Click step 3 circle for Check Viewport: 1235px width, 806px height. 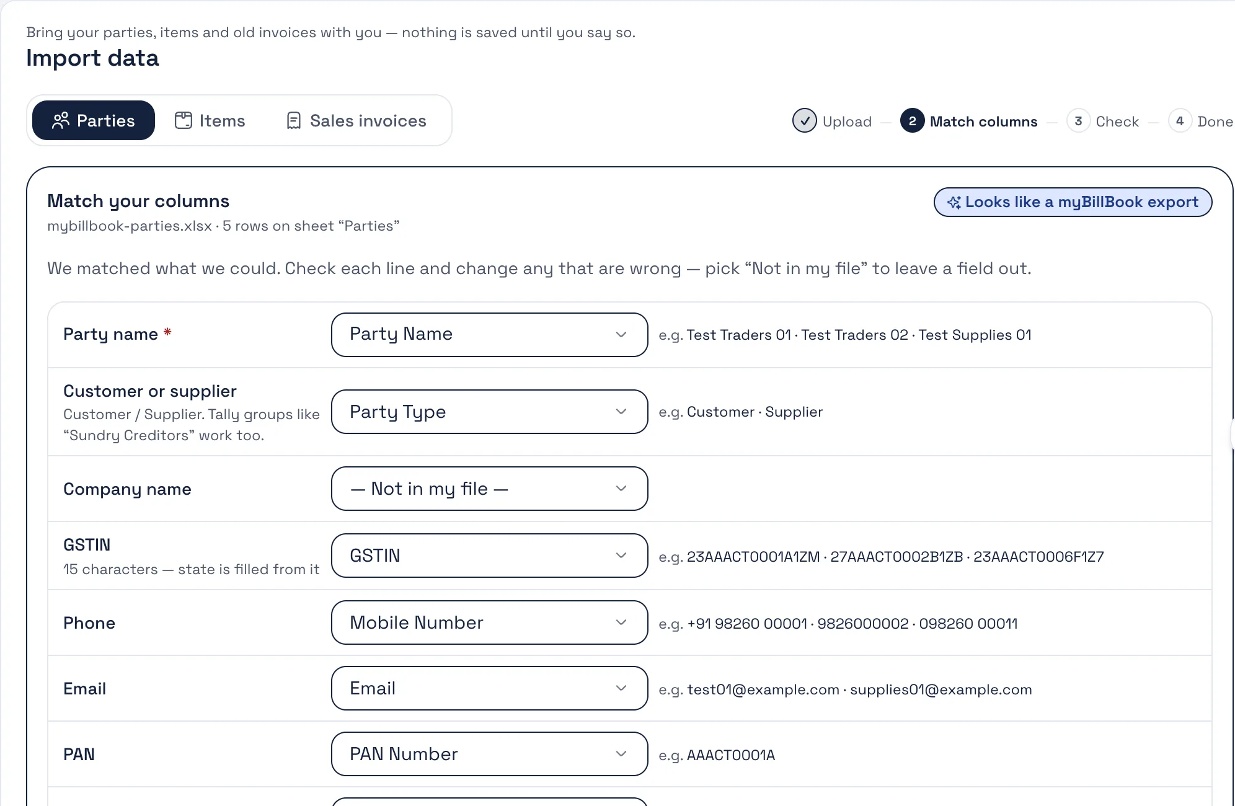click(x=1078, y=121)
